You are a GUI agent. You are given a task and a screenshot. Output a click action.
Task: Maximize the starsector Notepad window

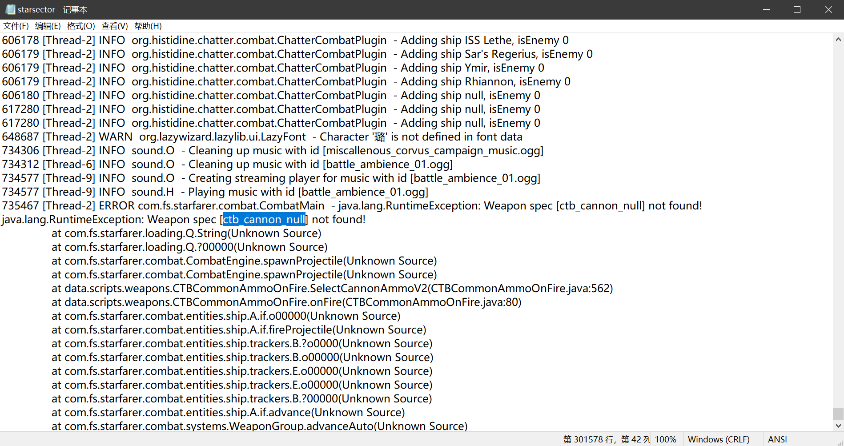(797, 9)
